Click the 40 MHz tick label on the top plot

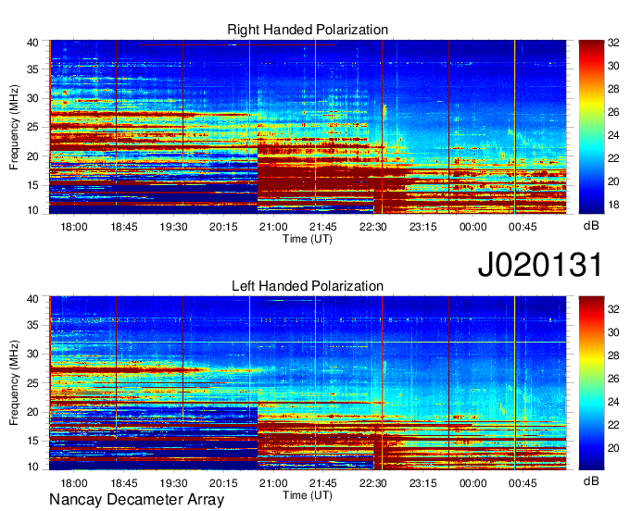(33, 43)
